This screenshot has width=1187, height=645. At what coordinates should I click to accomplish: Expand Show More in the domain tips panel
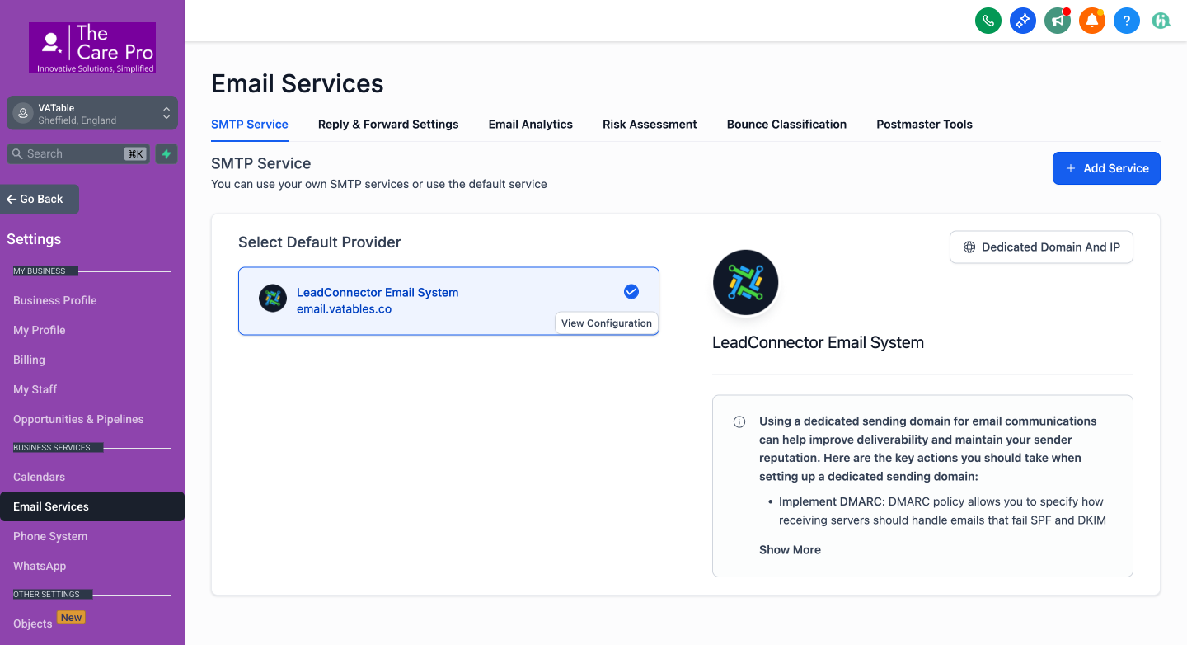coord(789,549)
